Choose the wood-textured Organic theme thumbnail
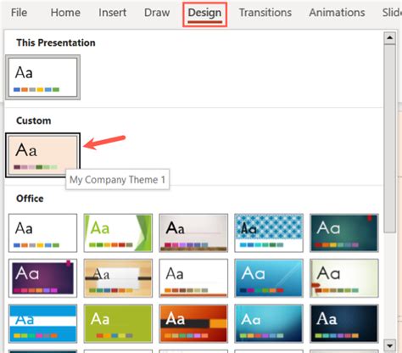 tap(118, 278)
